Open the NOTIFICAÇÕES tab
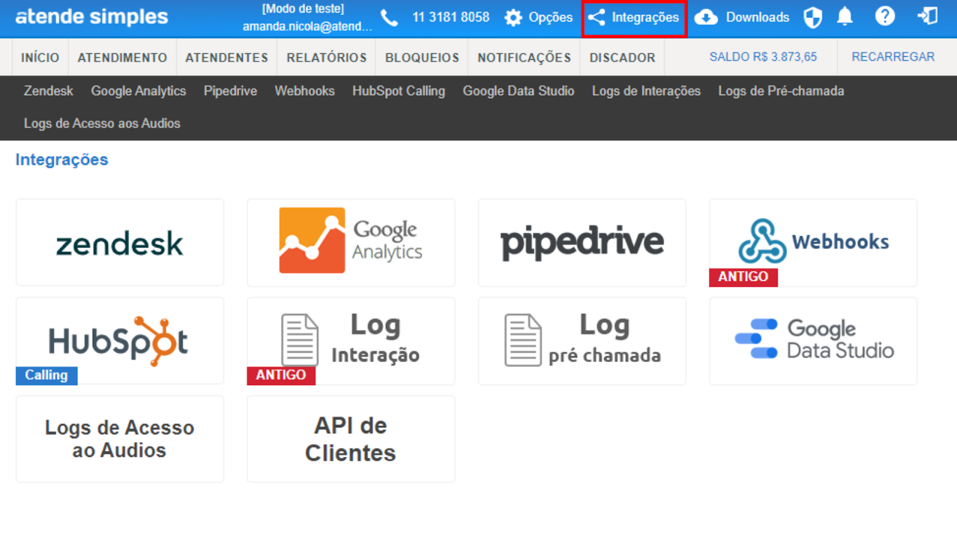Image resolution: width=957 pixels, height=538 pixels. 524,57
